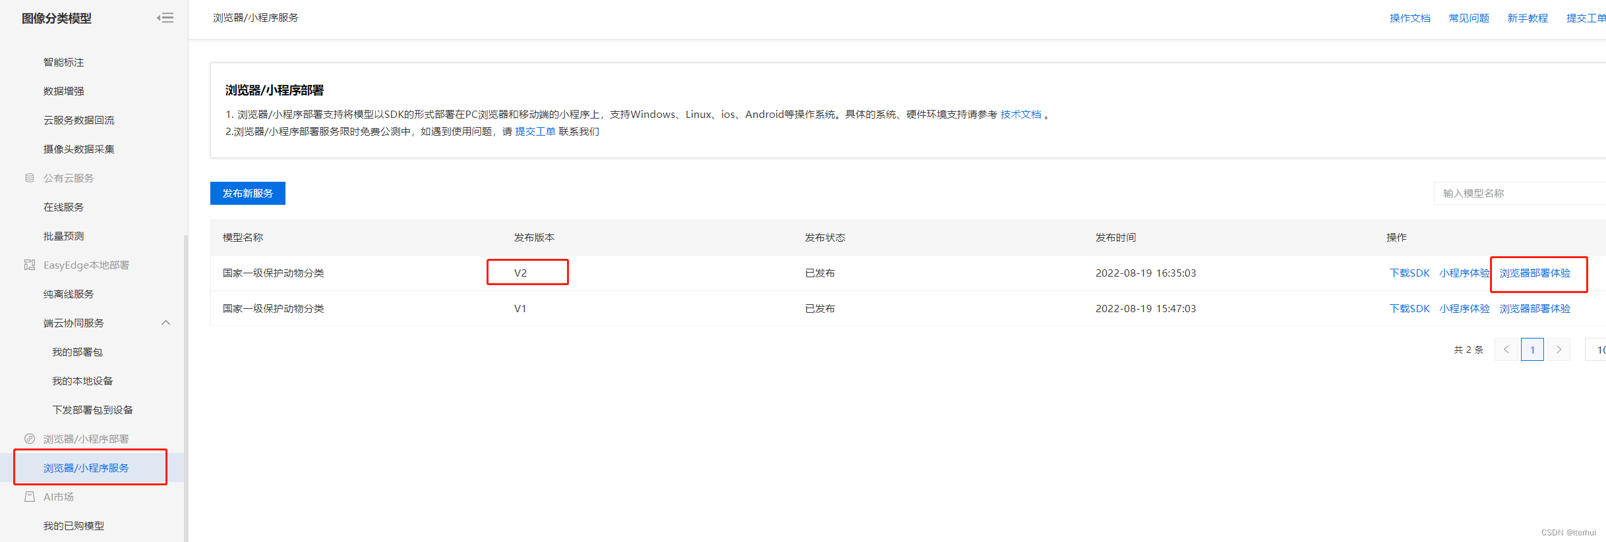The height and width of the screenshot is (542, 1606).
Task: Open the 技术文档 link
Action: click(1021, 114)
